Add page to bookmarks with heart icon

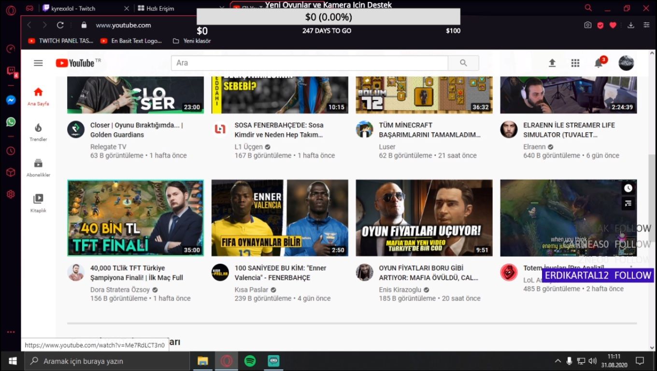click(x=613, y=25)
